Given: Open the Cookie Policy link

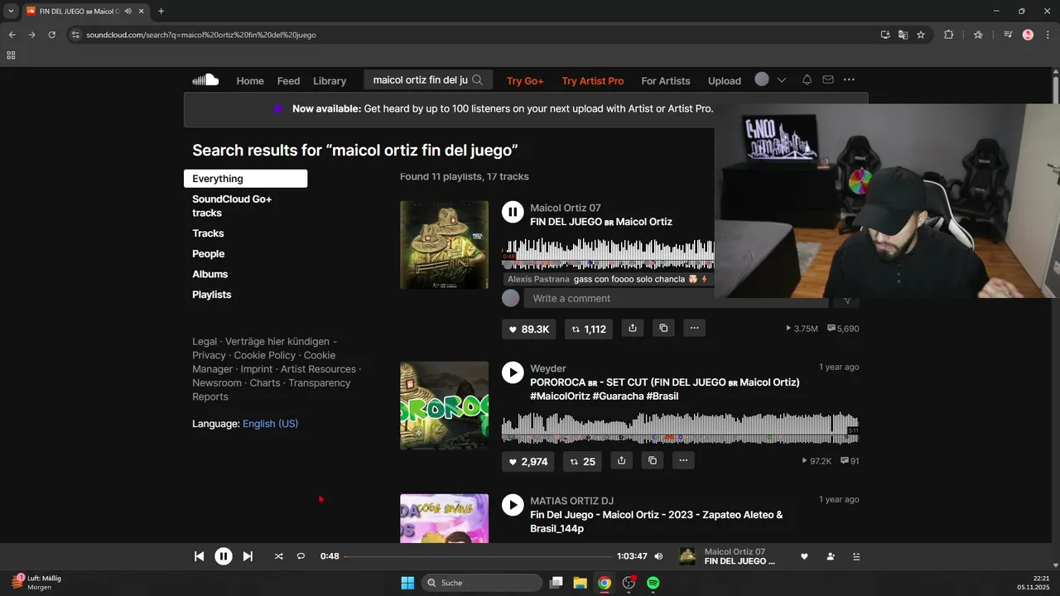Looking at the screenshot, I should 264,355.
